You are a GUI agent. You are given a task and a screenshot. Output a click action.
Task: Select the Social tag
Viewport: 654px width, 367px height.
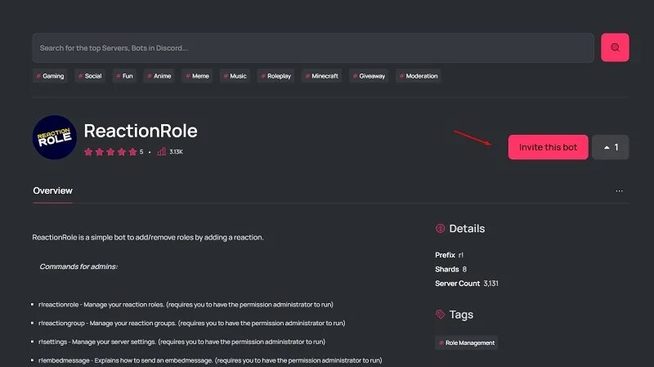pos(90,76)
